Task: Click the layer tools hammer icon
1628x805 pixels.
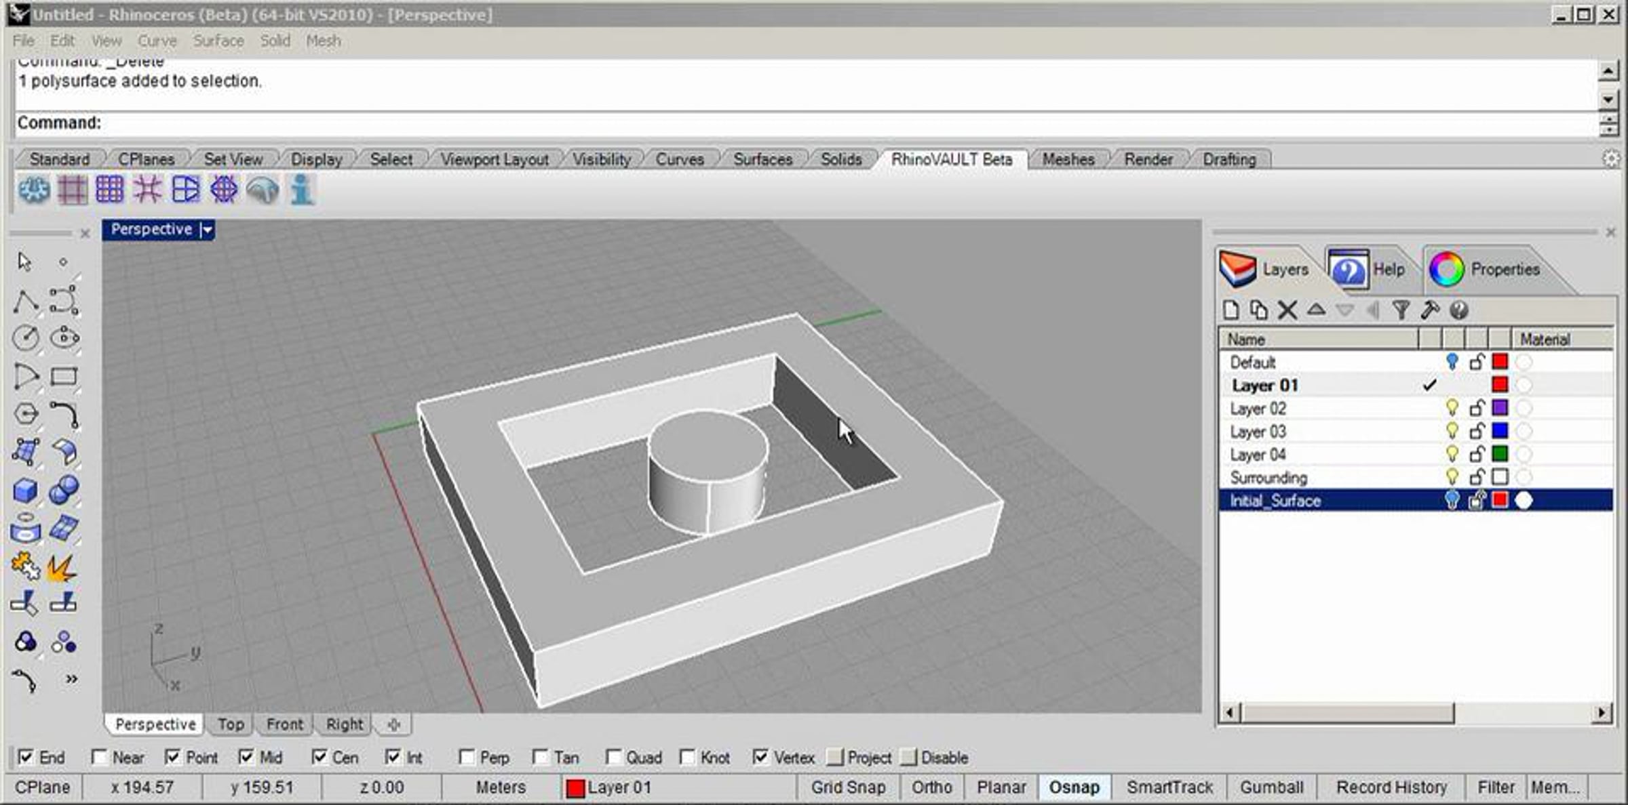Action: pos(1430,310)
